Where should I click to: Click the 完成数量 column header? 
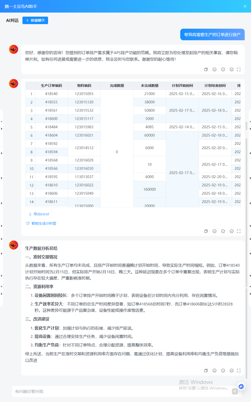117,86
